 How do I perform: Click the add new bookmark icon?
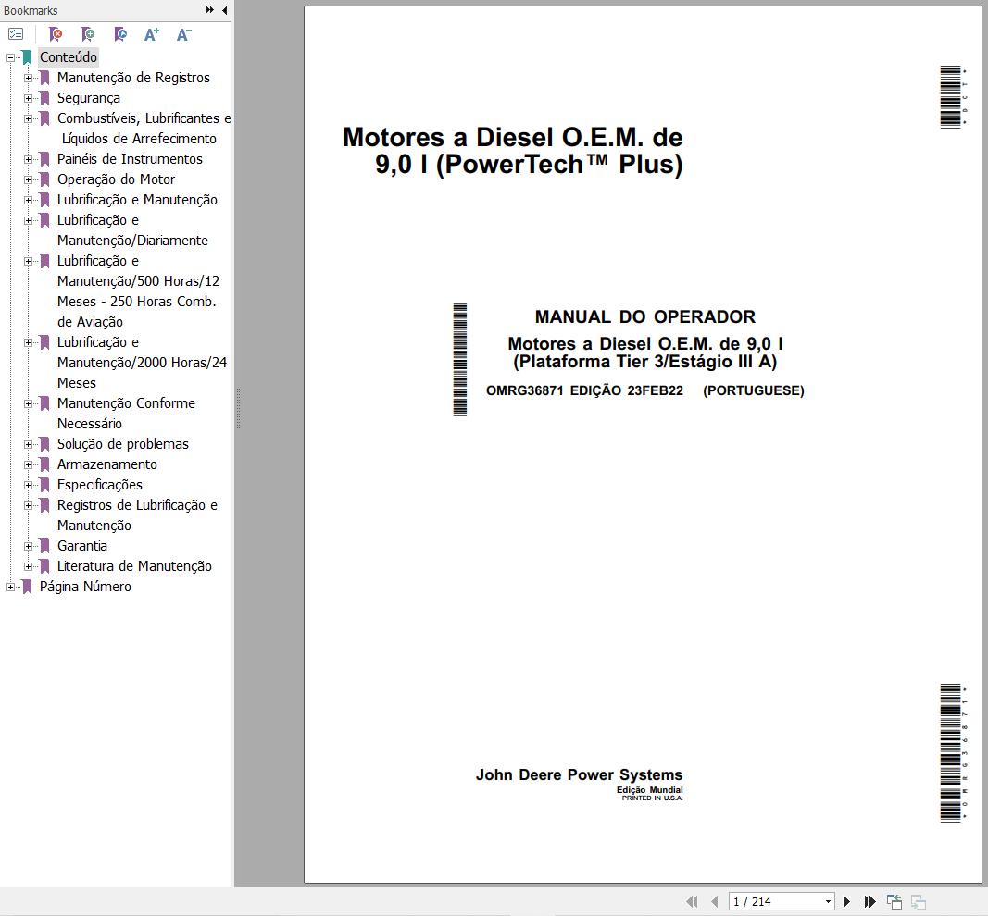coord(88,34)
